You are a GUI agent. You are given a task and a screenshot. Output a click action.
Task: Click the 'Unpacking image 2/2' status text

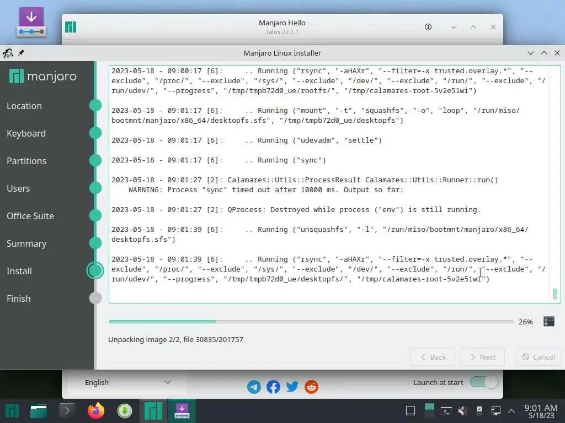point(176,339)
